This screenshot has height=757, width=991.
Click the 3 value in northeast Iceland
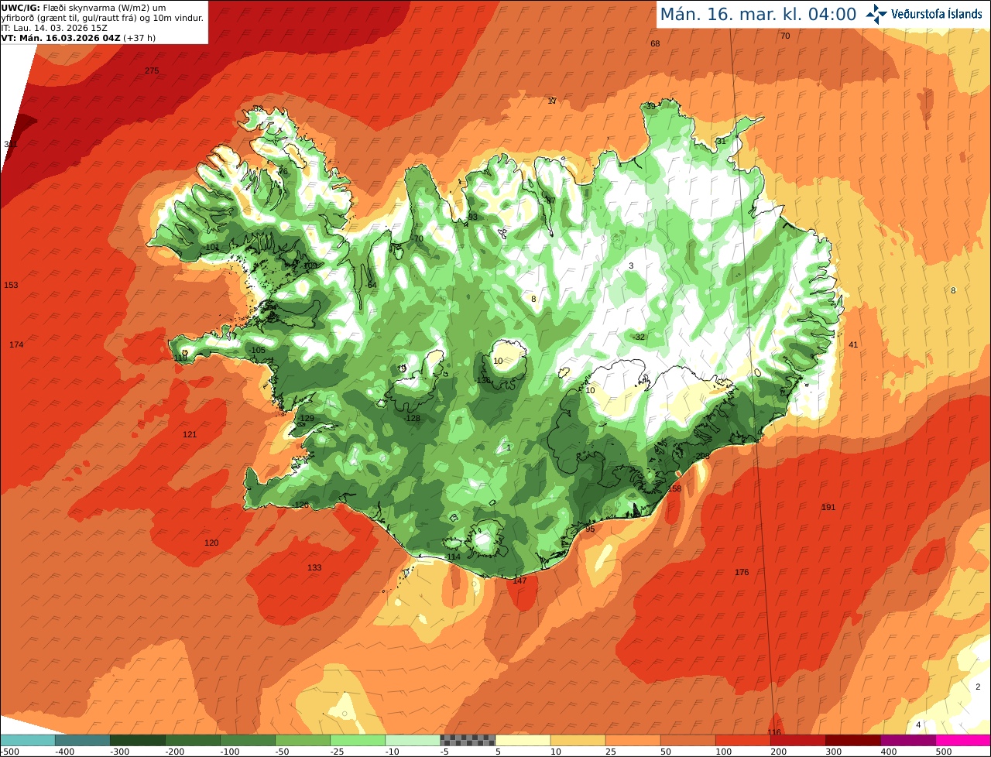coord(631,266)
